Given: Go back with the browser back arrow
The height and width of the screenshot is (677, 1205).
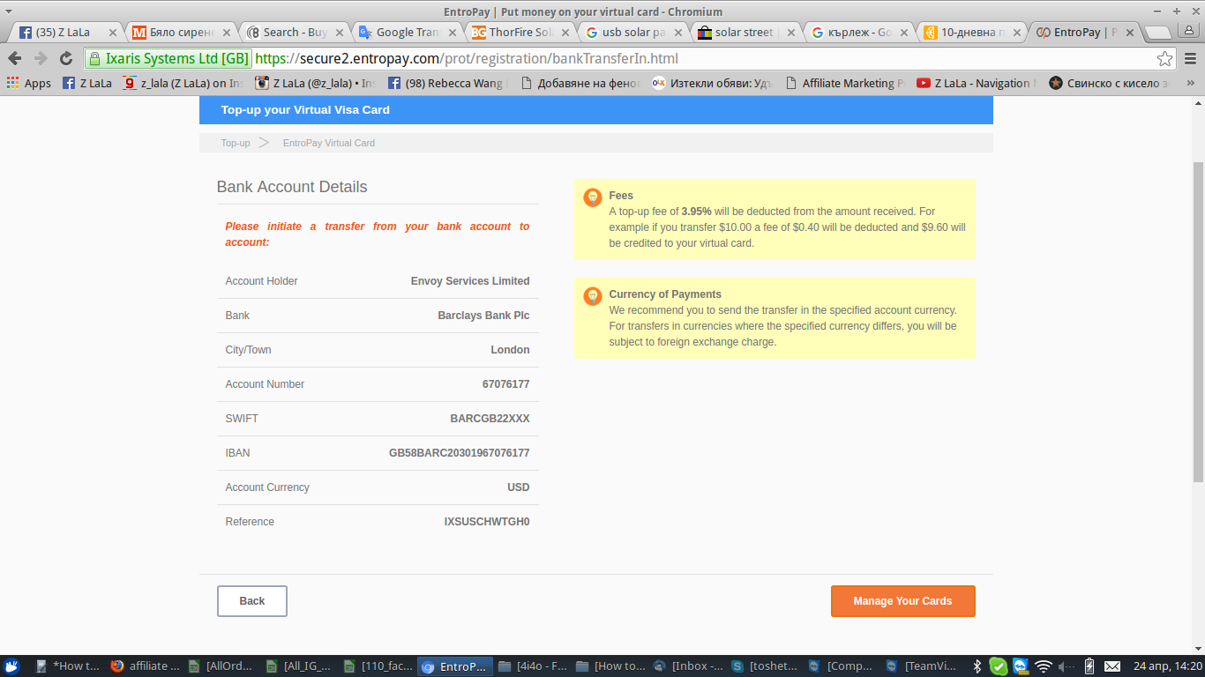Looking at the screenshot, I should coord(15,58).
